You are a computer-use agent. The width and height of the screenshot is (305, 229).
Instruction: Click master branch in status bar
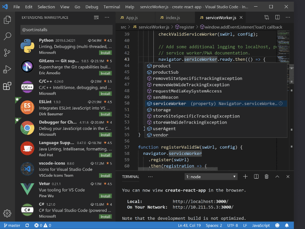click(12, 225)
